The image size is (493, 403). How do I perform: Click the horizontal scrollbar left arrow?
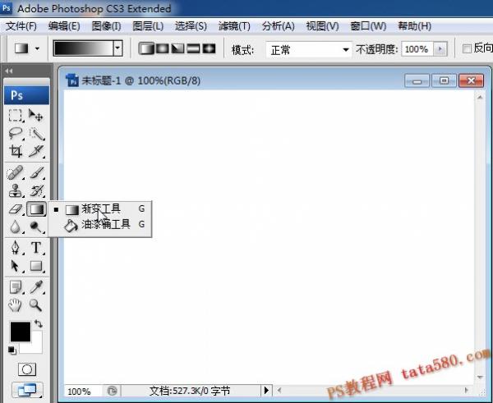click(279, 391)
